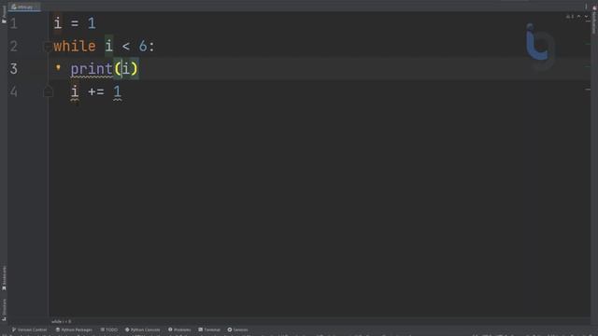598x336 pixels.
Task: Click the Version Control branch icon
Action: click(14, 329)
